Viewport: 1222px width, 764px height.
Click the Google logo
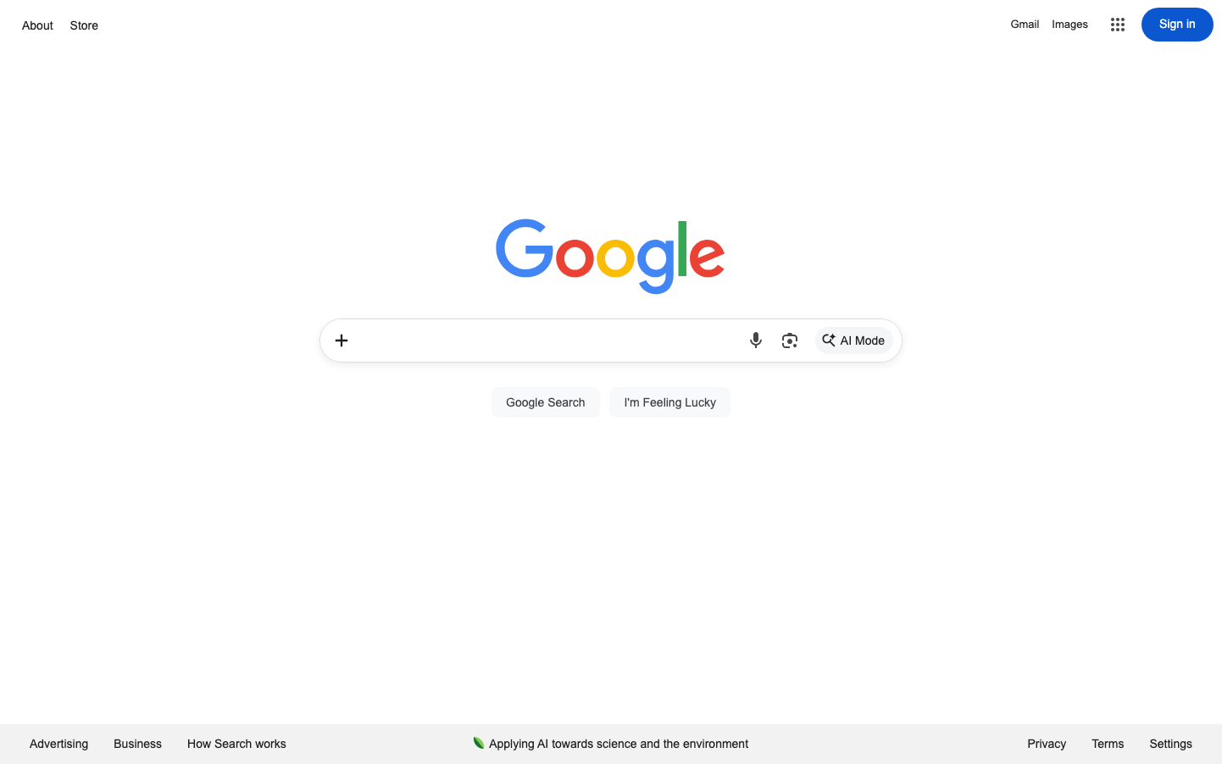pyautogui.click(x=610, y=256)
